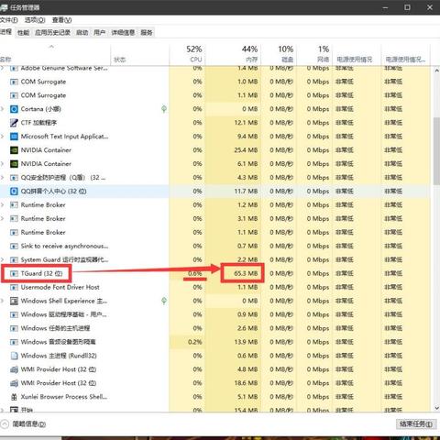The width and height of the screenshot is (440, 440).
Task: Click Cortana's green leaf suspended-status icon
Action: pyautogui.click(x=164, y=109)
